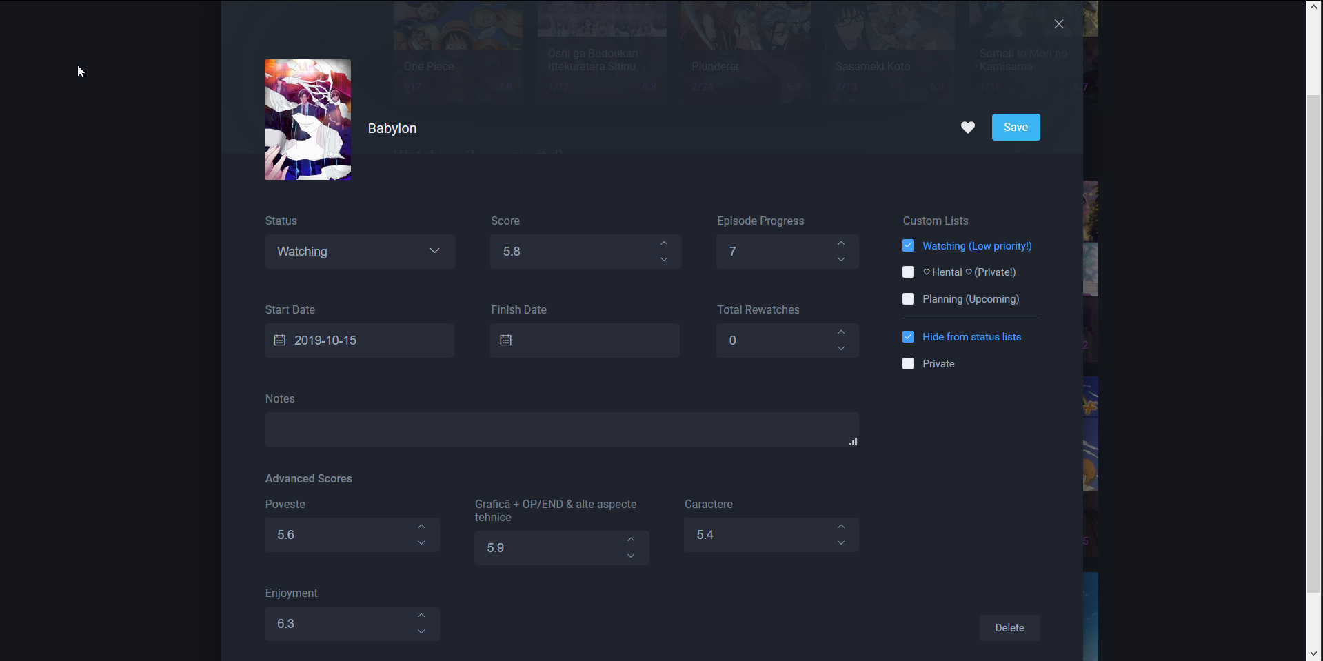
Task: Increment Episode Progress with up arrow
Action: [841, 243]
